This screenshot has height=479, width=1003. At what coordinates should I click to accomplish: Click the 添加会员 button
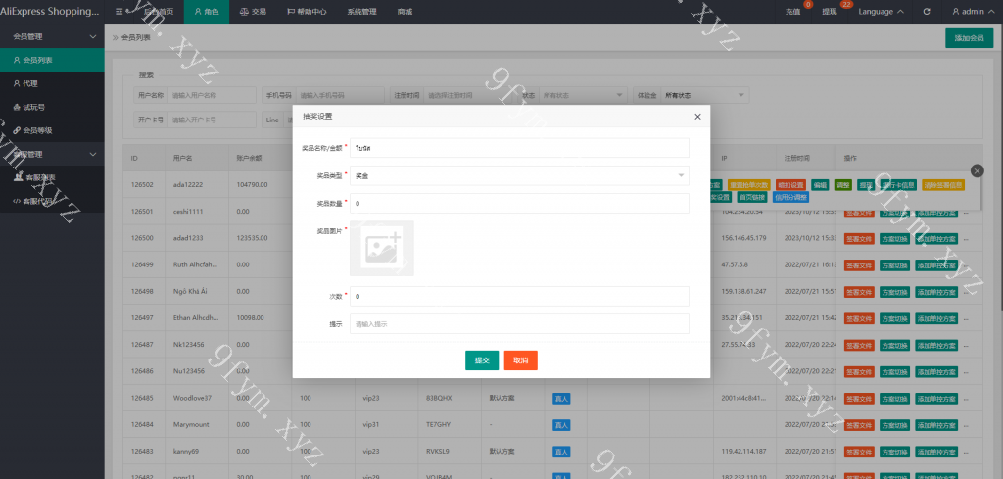969,38
